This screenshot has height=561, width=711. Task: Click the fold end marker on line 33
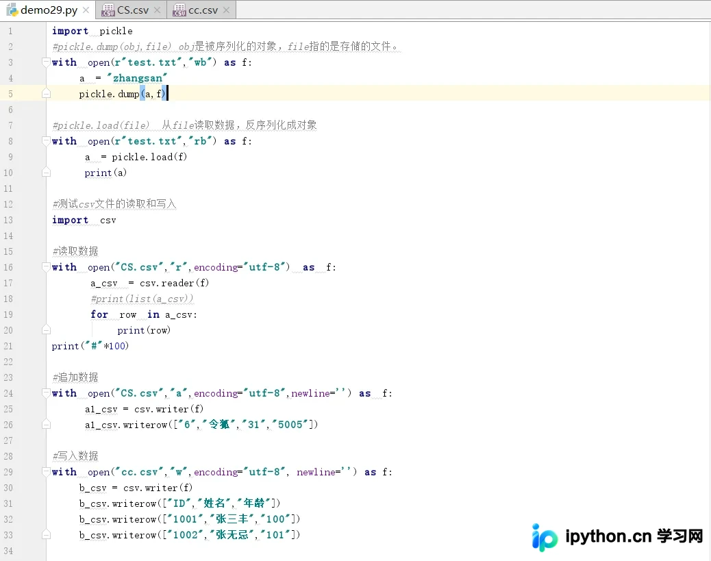(x=46, y=535)
